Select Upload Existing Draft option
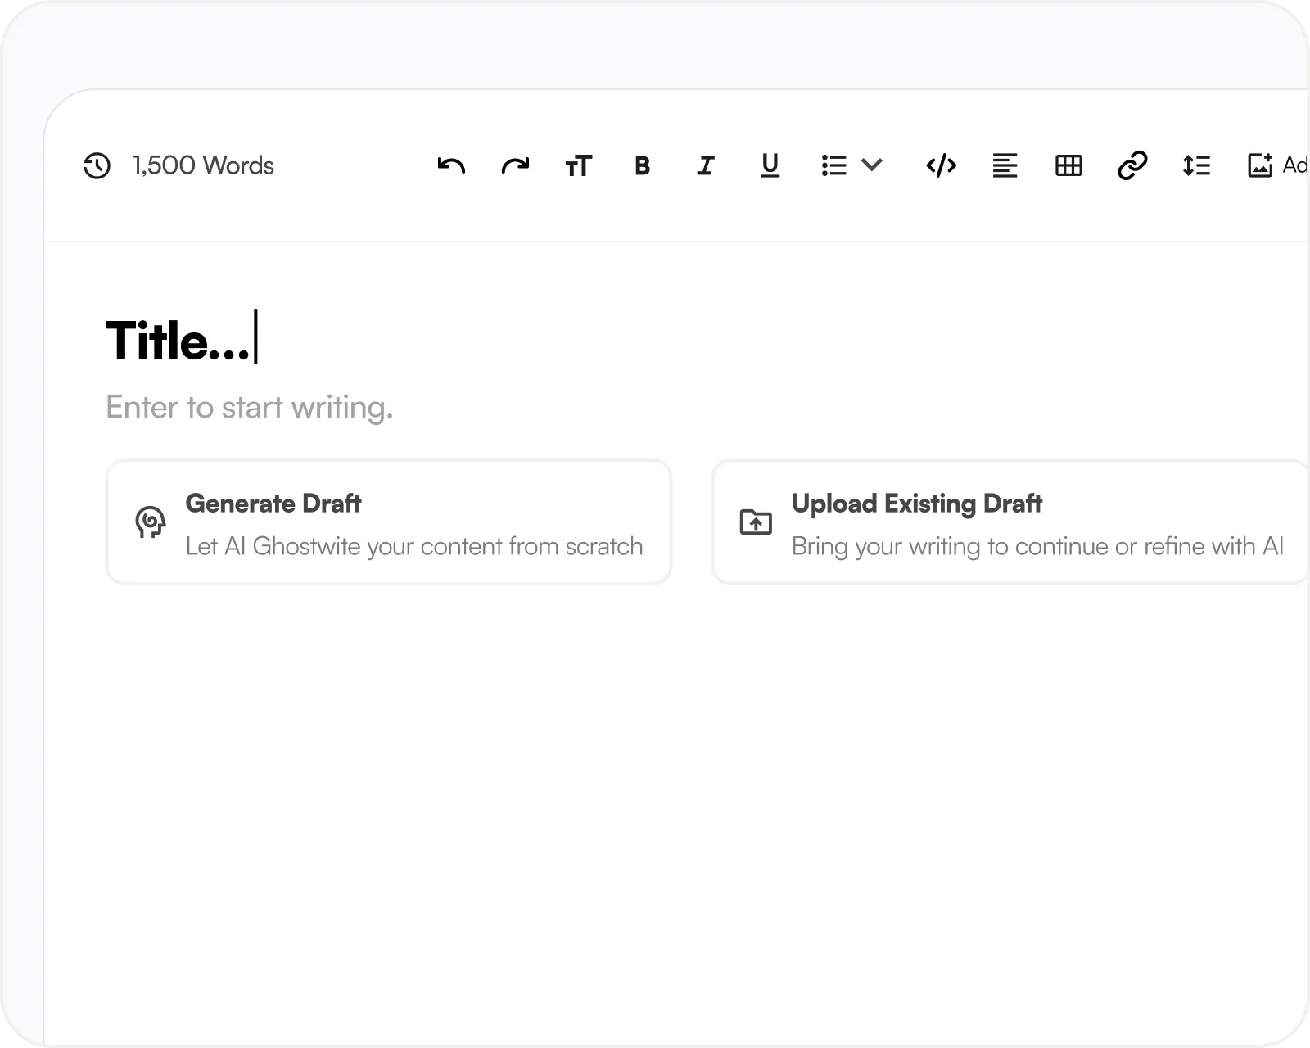 click(1010, 522)
